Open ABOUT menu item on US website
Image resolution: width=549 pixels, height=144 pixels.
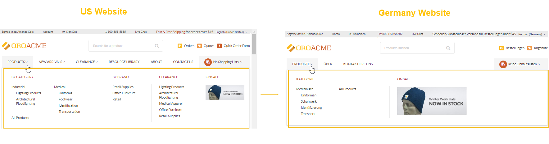click(x=156, y=62)
